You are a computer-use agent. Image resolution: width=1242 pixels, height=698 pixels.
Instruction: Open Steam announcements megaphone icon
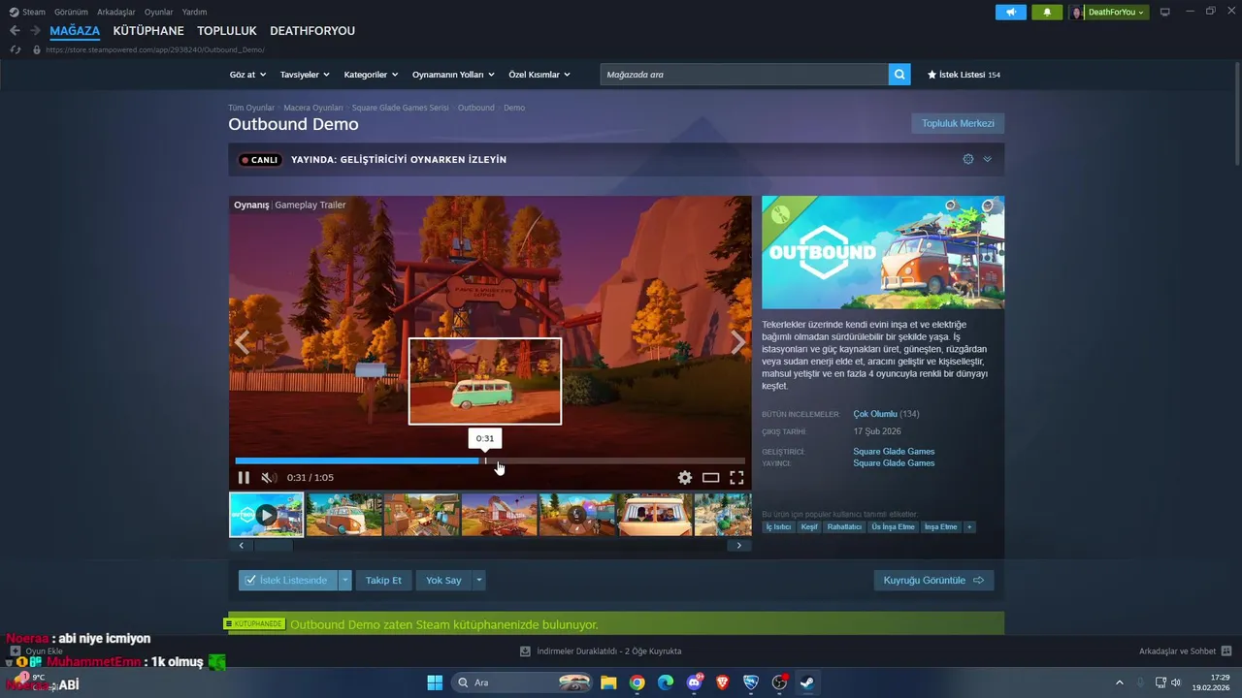pos(1010,12)
